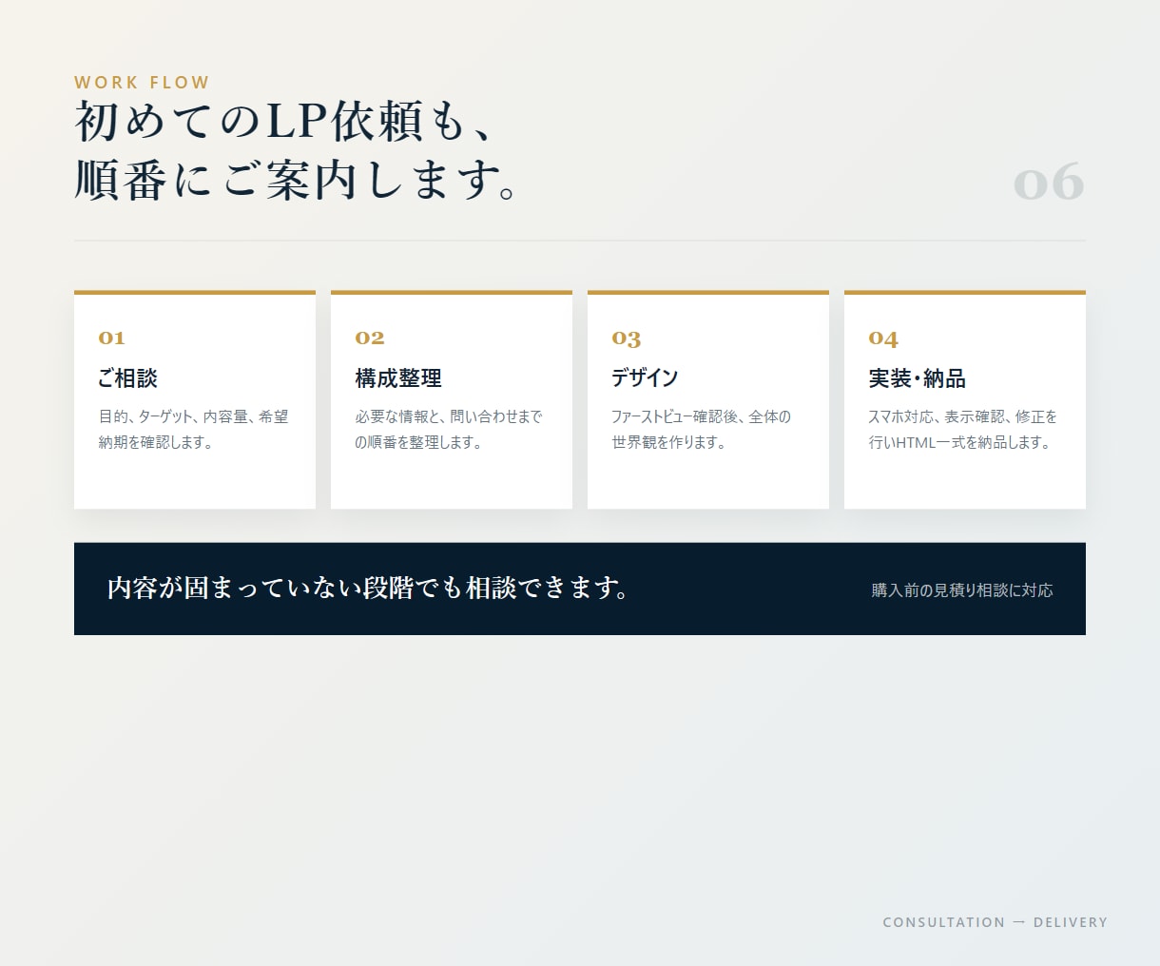Select the ご相談 card title
The image size is (1160, 966).
[x=127, y=377]
